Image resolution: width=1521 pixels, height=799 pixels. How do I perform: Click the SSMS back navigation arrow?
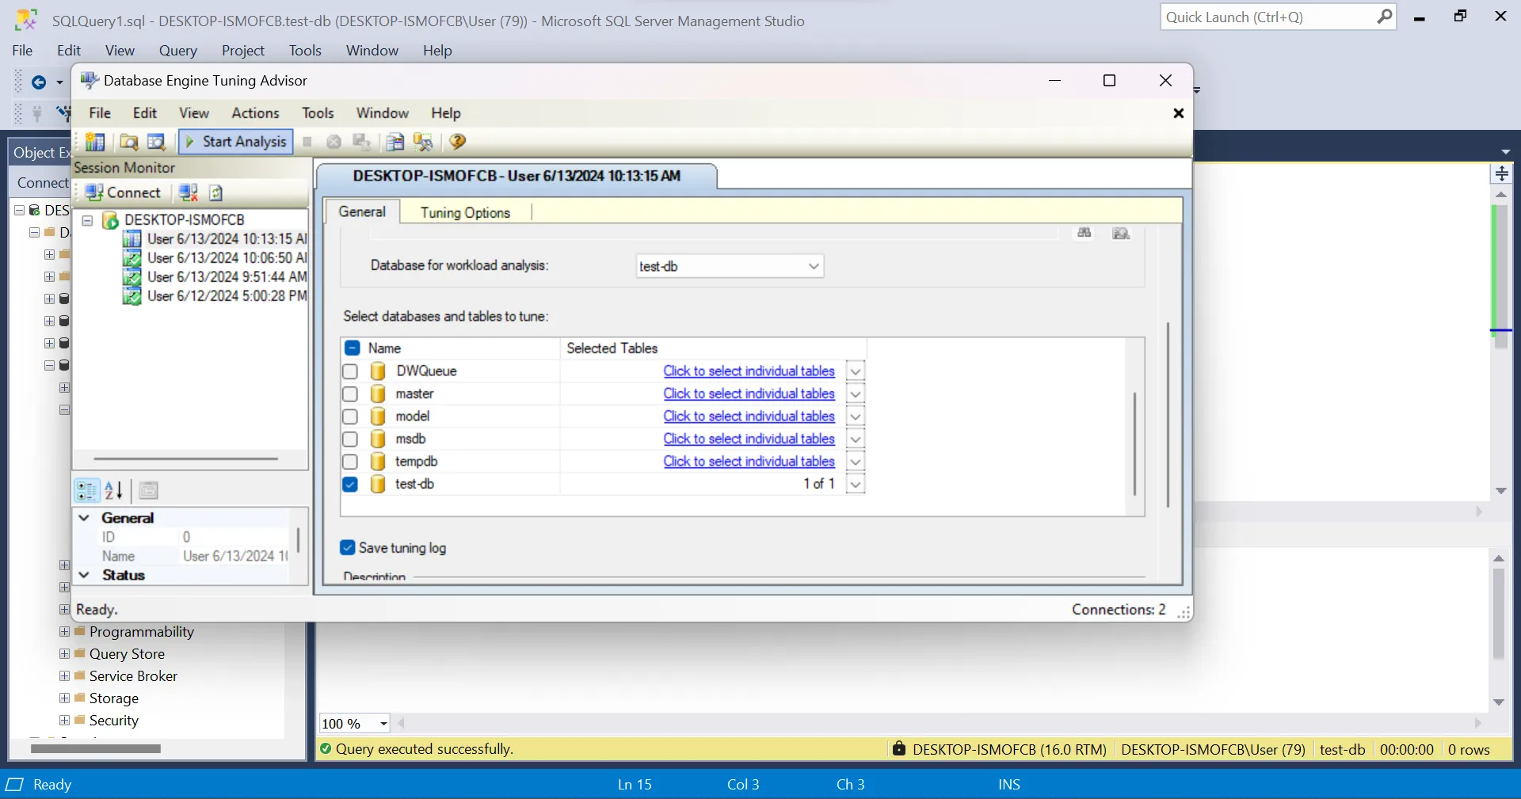tap(38, 82)
